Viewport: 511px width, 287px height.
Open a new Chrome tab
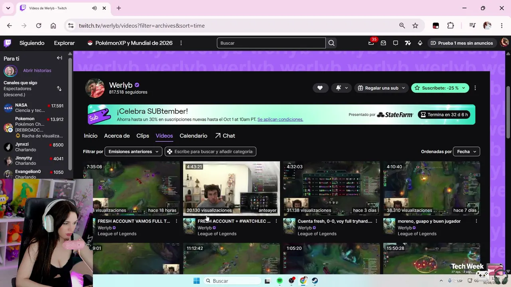[119, 8]
